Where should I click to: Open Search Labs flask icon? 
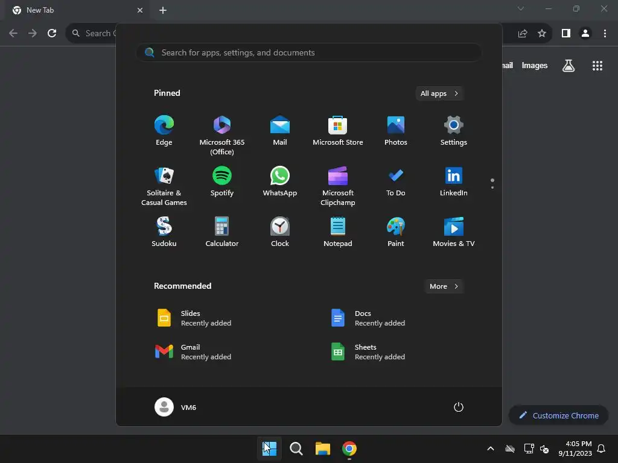569,65
